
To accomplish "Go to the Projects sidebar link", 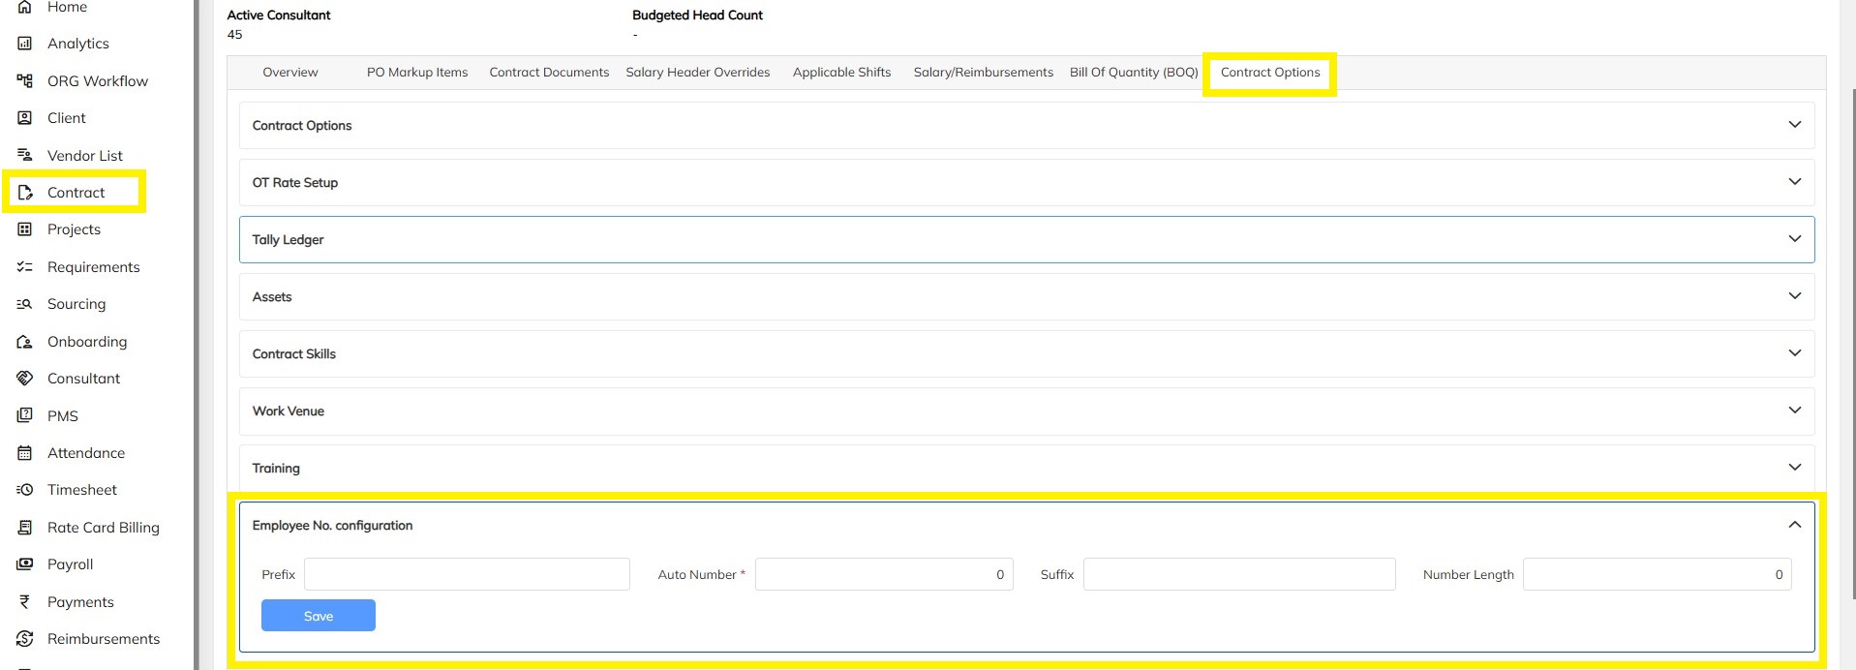I will [74, 229].
